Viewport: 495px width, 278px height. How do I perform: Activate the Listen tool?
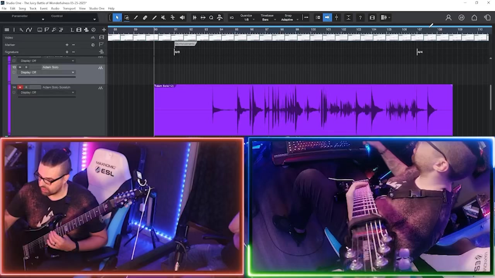click(182, 17)
